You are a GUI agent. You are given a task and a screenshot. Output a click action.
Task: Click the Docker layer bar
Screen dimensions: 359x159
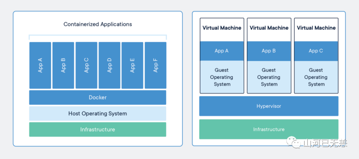point(97,97)
